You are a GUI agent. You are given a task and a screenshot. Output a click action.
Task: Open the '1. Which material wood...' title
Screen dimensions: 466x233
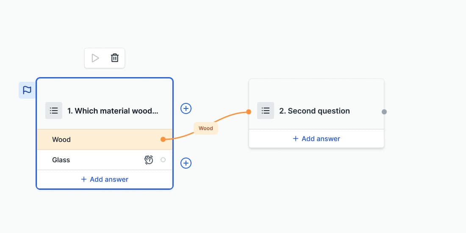click(113, 111)
